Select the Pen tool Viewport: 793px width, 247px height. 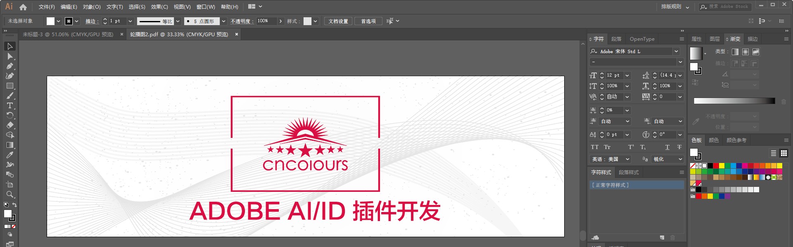point(10,66)
